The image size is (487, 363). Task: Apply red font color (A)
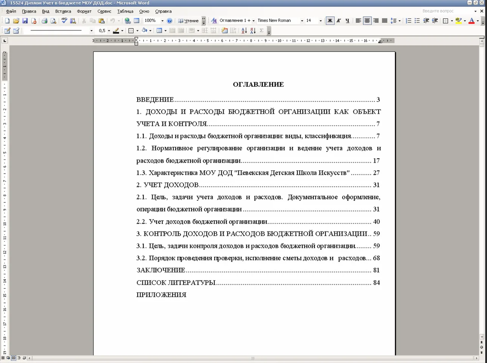tap(471, 21)
